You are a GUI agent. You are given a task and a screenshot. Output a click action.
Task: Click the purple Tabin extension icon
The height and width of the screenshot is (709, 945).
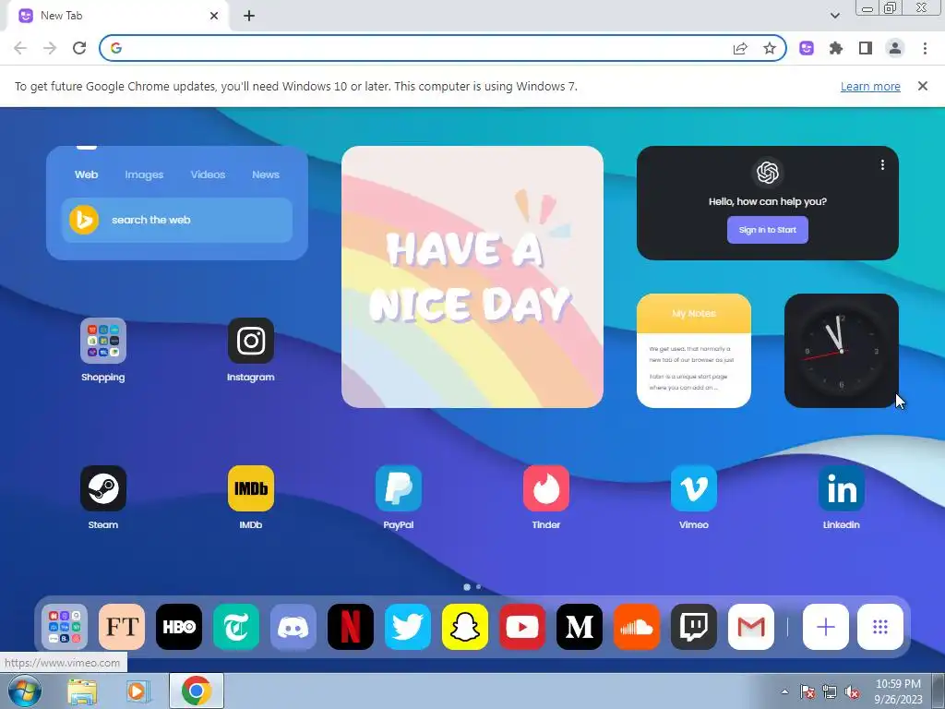coord(807,48)
